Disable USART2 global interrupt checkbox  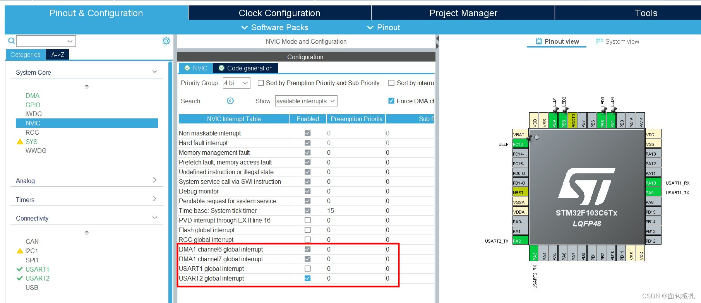coord(307,278)
